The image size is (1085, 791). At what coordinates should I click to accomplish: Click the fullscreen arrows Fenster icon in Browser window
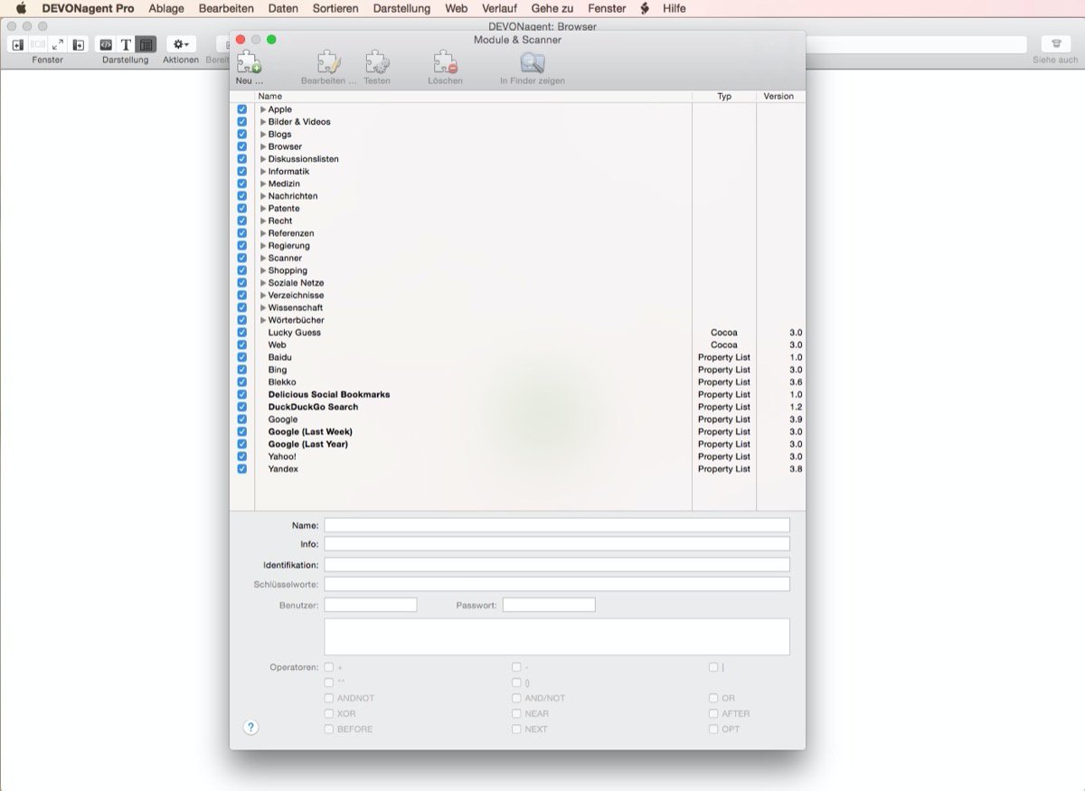click(58, 44)
